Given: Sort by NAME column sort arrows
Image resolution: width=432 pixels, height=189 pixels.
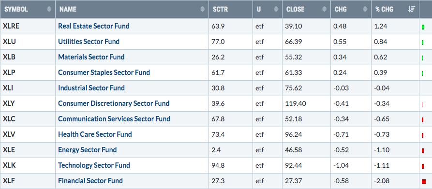Looking at the screenshot, I should (203, 9).
